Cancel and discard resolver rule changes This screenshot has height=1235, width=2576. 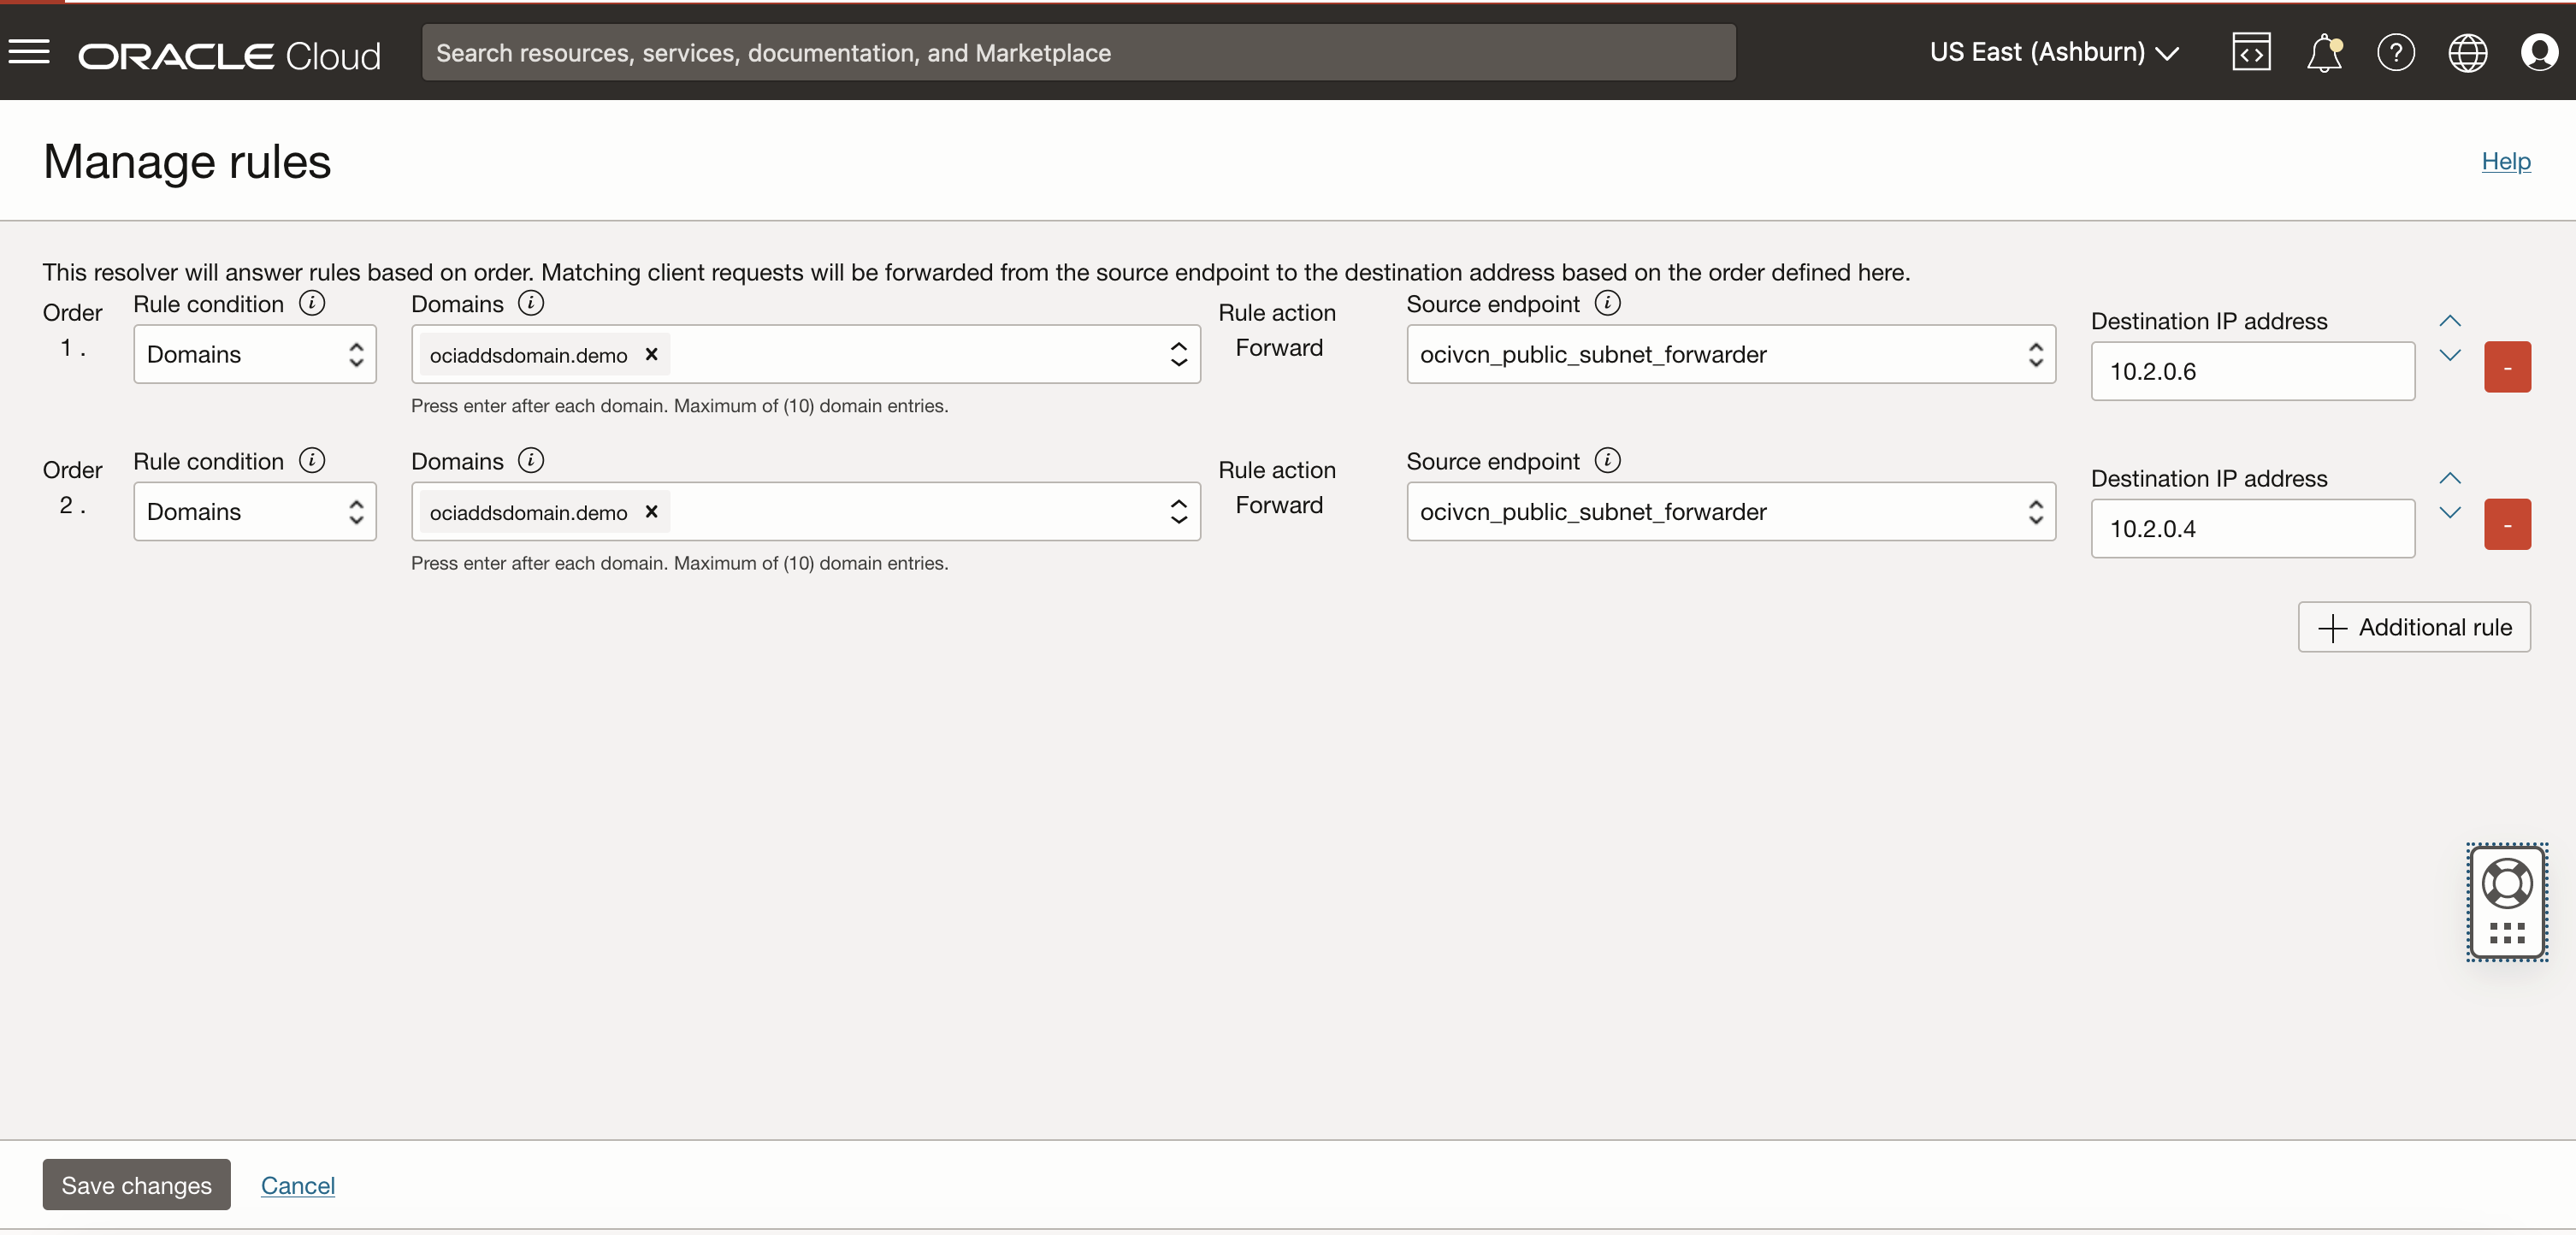pos(298,1184)
